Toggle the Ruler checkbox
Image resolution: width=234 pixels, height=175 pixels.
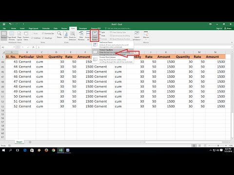[x=32, y=34]
